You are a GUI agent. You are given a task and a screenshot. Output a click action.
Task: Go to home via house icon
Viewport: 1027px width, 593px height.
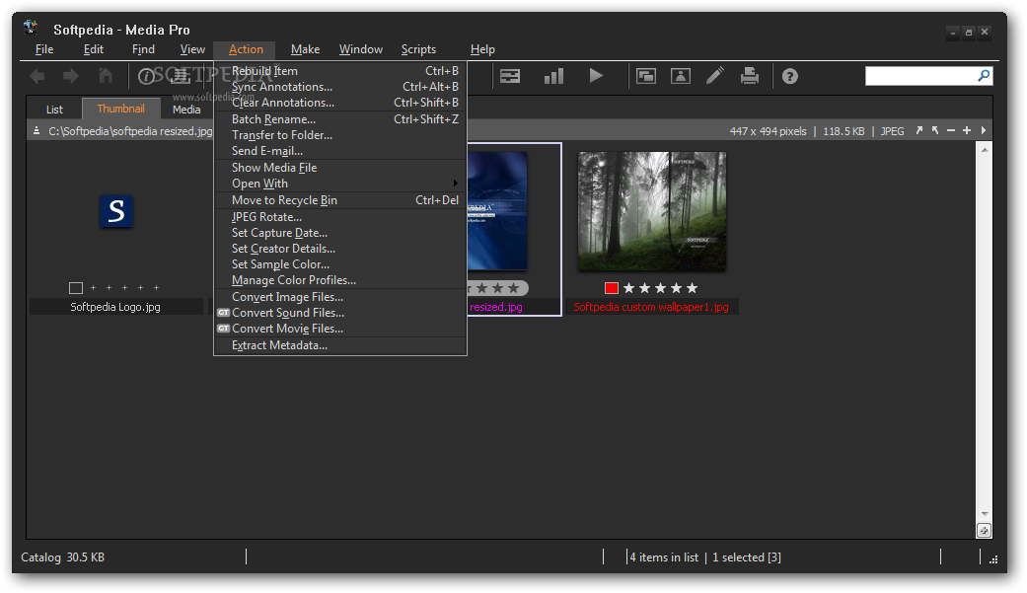tap(106, 76)
